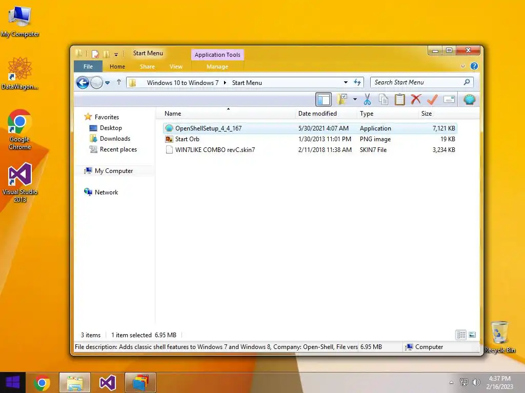Open File Explorer from the taskbar
Screen dimensions: 525x393
(75, 383)
